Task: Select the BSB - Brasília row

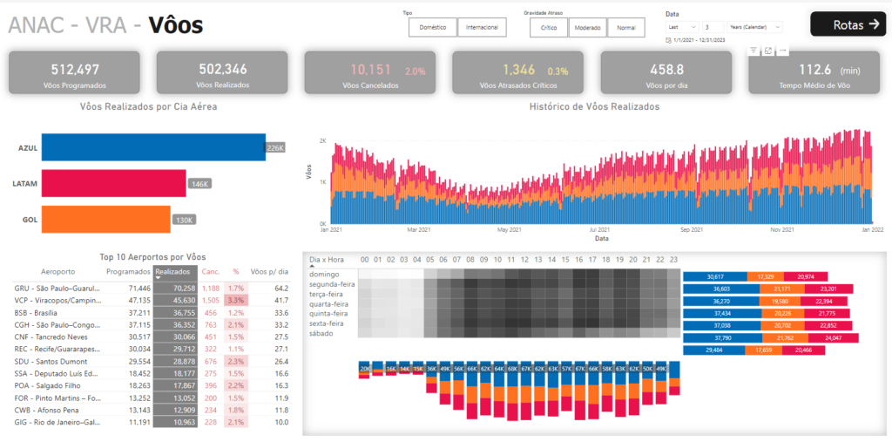Action: coord(152,313)
